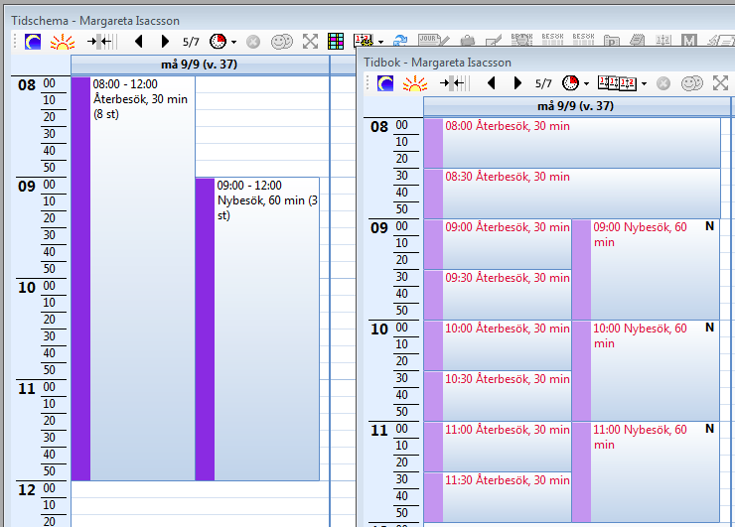Select 11:00 Återbesök slot in Tidbok
Screen dimensions: 735x527
coord(498,447)
